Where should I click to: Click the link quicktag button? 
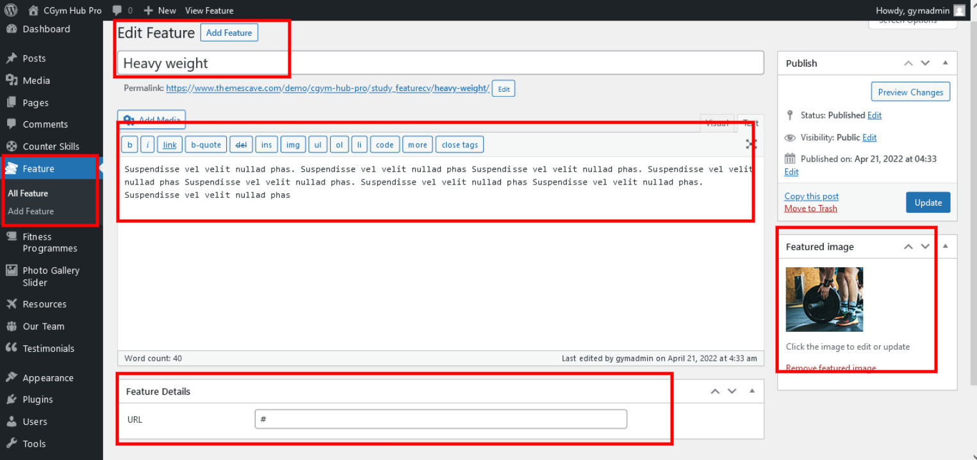pyautogui.click(x=170, y=145)
